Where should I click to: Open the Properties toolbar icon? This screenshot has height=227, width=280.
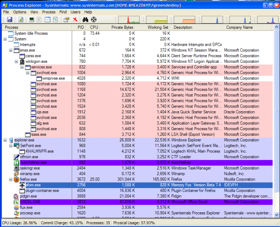point(66,19)
